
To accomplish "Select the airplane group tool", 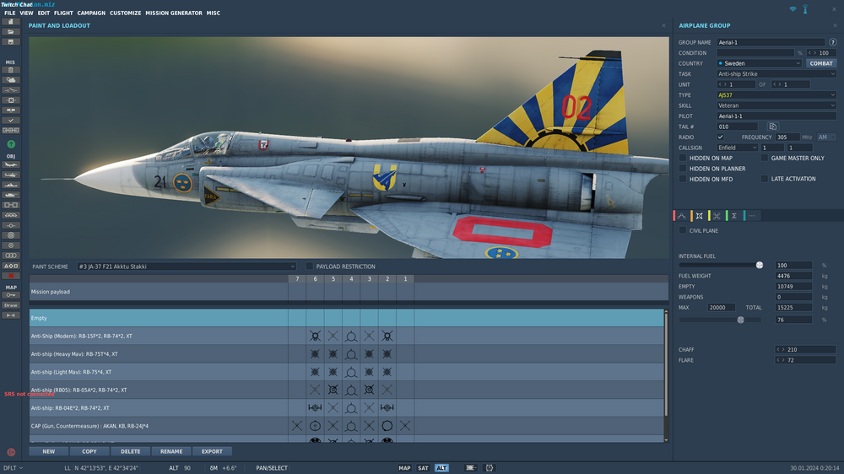I will 11,164.
